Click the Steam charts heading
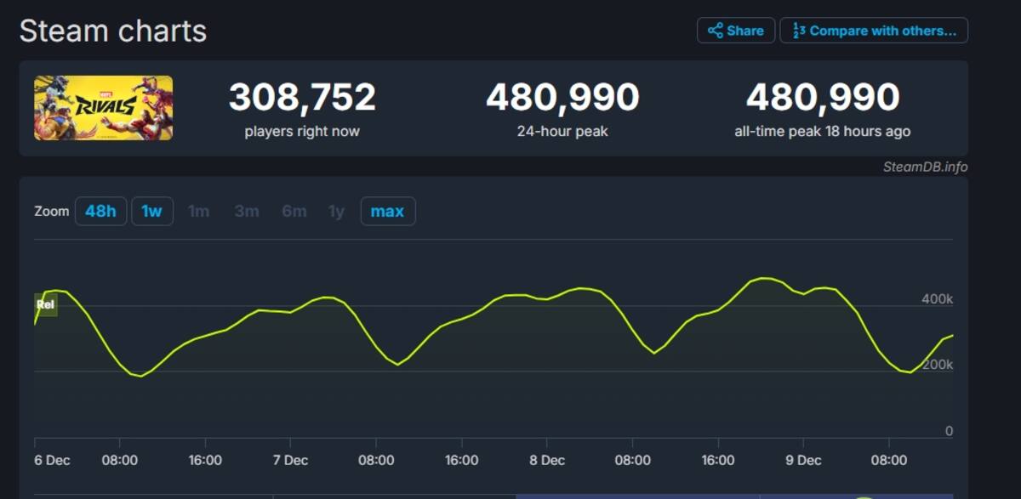The height and width of the screenshot is (499, 1021). tap(113, 31)
